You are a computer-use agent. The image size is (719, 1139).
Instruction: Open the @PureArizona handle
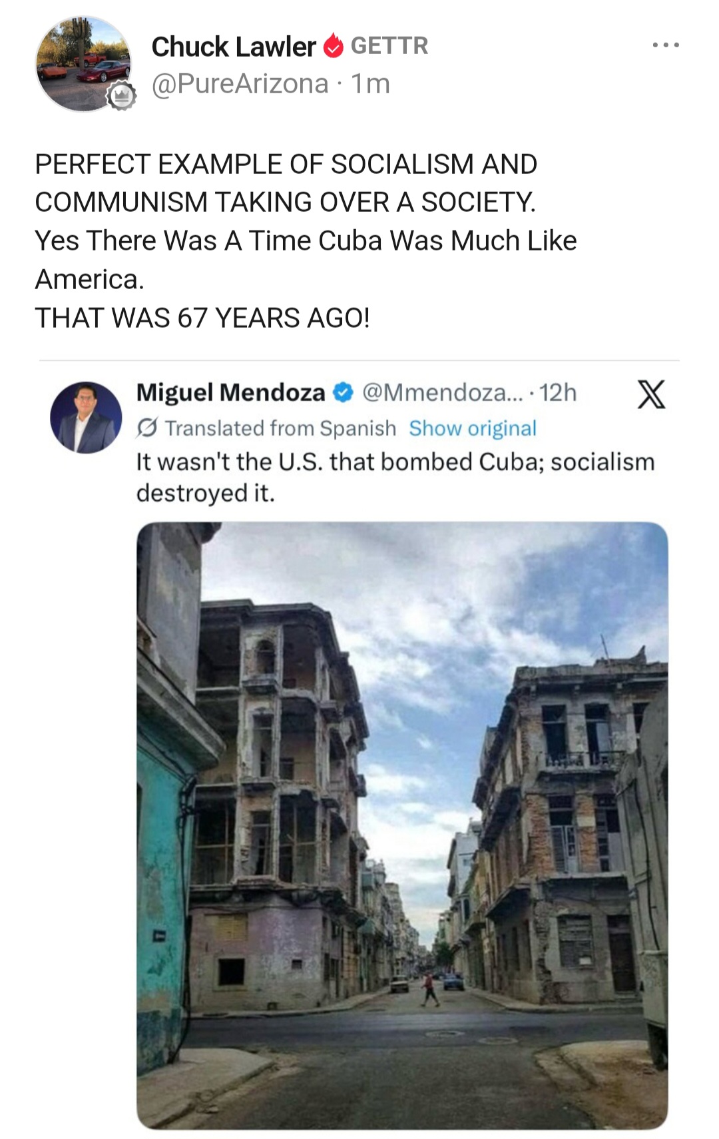(x=240, y=84)
